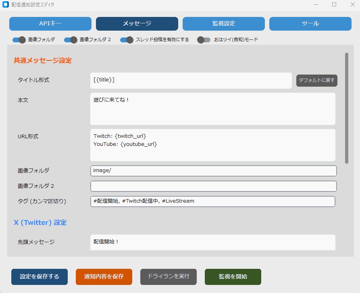The image size is (360, 293).
Task: Toggle the 画像フォルダ 2 switch
Action: click(x=71, y=40)
